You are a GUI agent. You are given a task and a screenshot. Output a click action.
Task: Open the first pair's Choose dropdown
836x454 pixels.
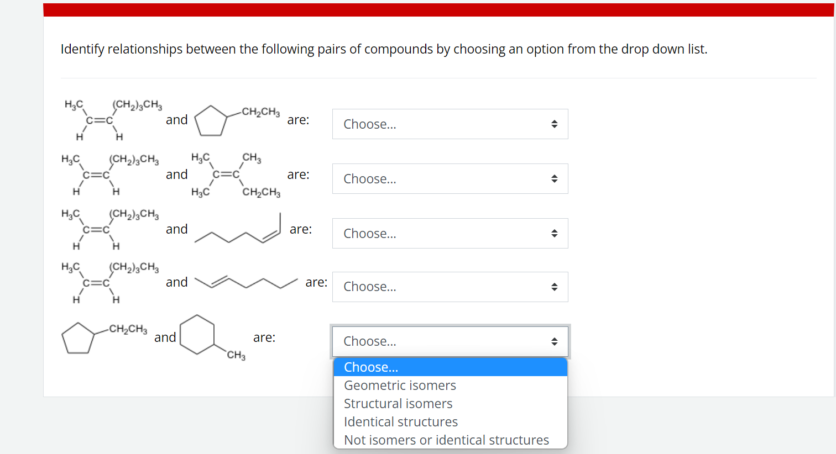coord(450,124)
